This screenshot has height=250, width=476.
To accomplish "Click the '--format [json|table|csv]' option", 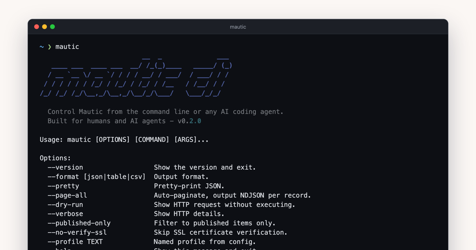I will point(97,177).
